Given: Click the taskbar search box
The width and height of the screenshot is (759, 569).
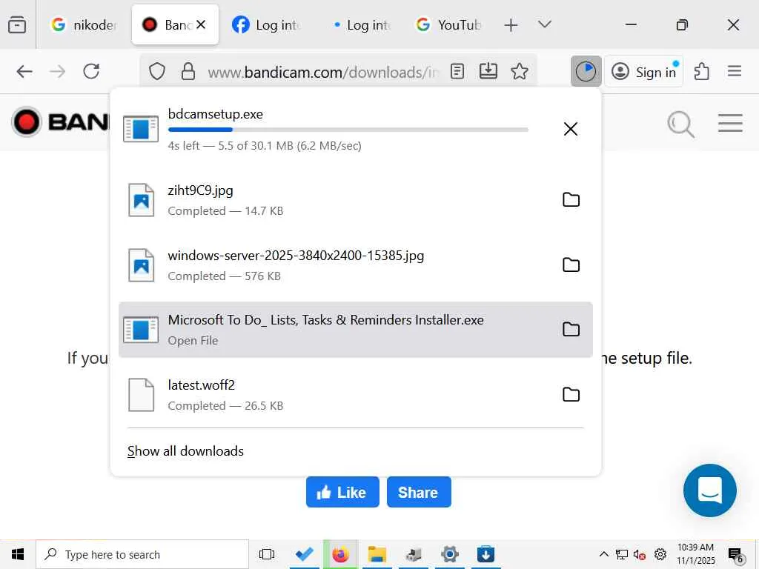Looking at the screenshot, I should (142, 554).
